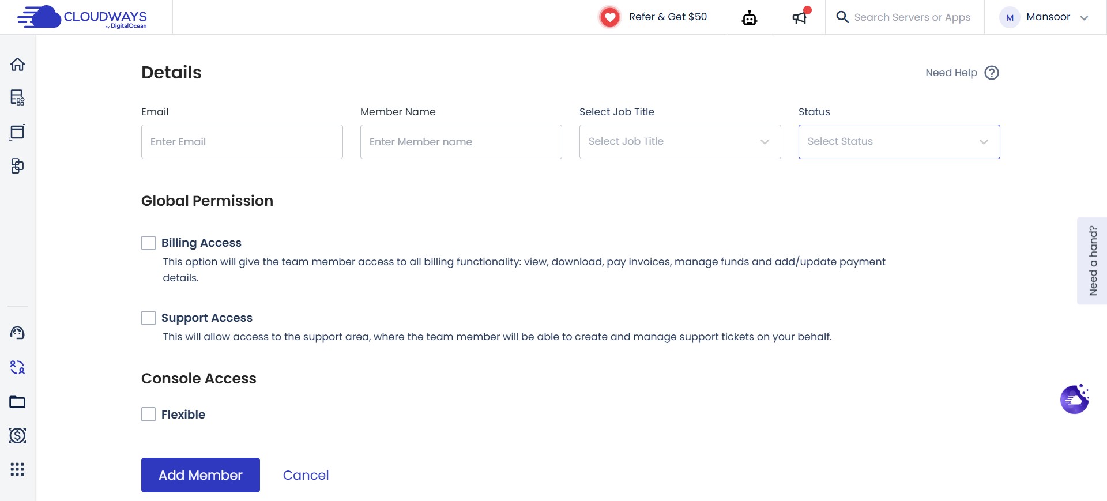This screenshot has height=501, width=1107.
Task: Open Team members icon in sidebar
Action: 17,367
